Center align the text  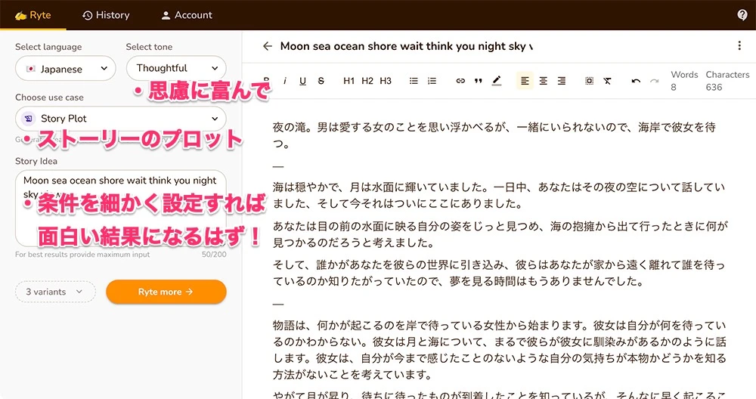[544, 81]
